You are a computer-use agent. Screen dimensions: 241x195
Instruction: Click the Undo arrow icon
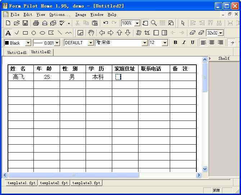pos(106,23)
